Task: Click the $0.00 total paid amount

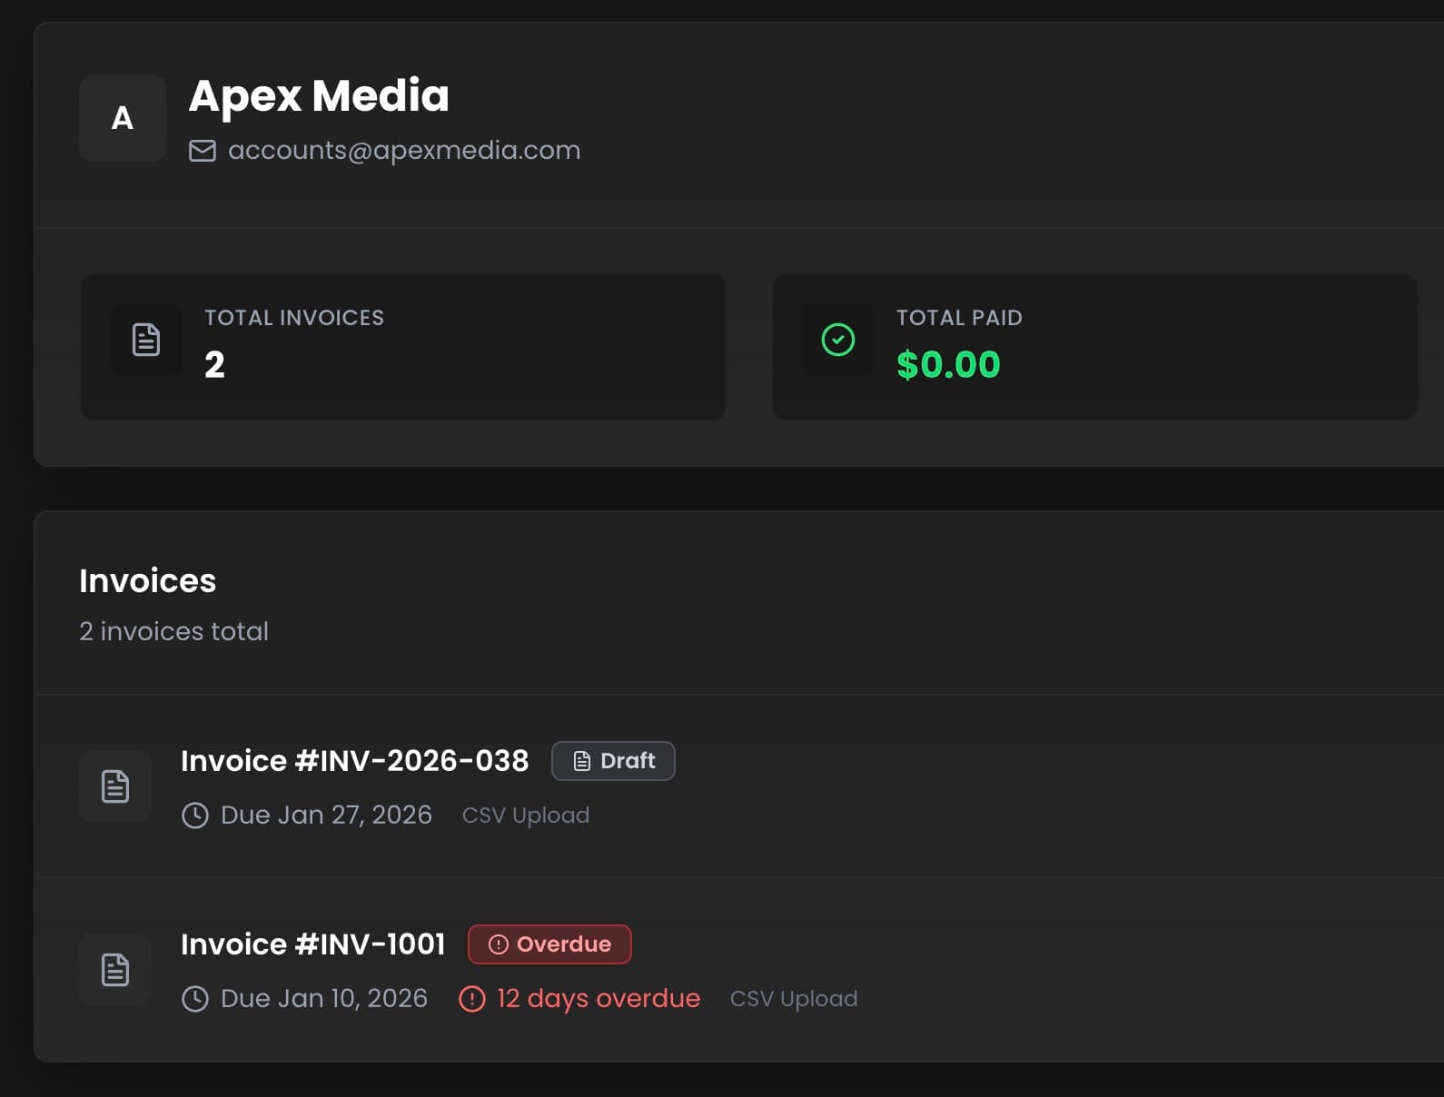Action: click(x=947, y=365)
